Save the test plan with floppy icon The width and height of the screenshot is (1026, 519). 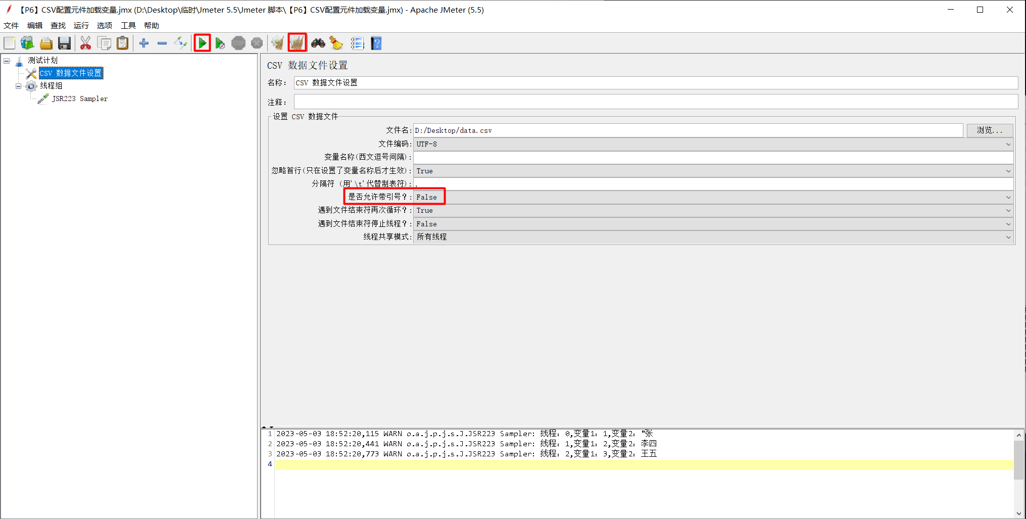point(64,43)
